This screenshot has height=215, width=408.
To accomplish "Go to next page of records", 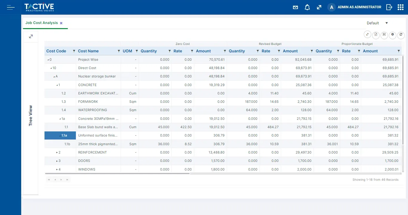I will [61, 180].
